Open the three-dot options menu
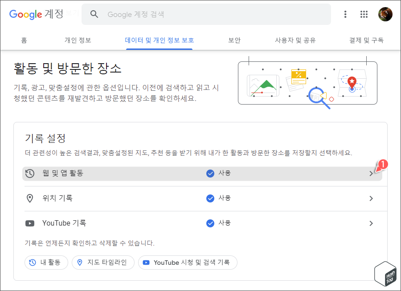This screenshot has height=291, width=401. click(x=345, y=14)
